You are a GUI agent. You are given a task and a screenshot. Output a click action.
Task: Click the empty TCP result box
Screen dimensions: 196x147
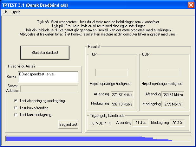(112, 73)
